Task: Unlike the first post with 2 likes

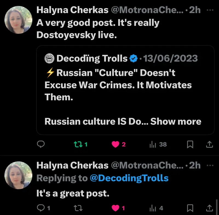Action: point(116,145)
